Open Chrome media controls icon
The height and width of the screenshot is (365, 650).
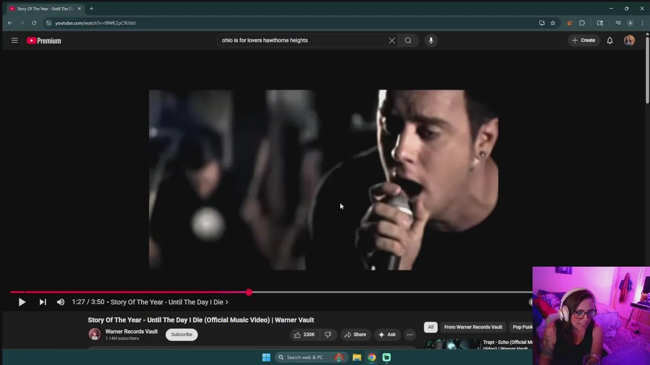[x=618, y=23]
